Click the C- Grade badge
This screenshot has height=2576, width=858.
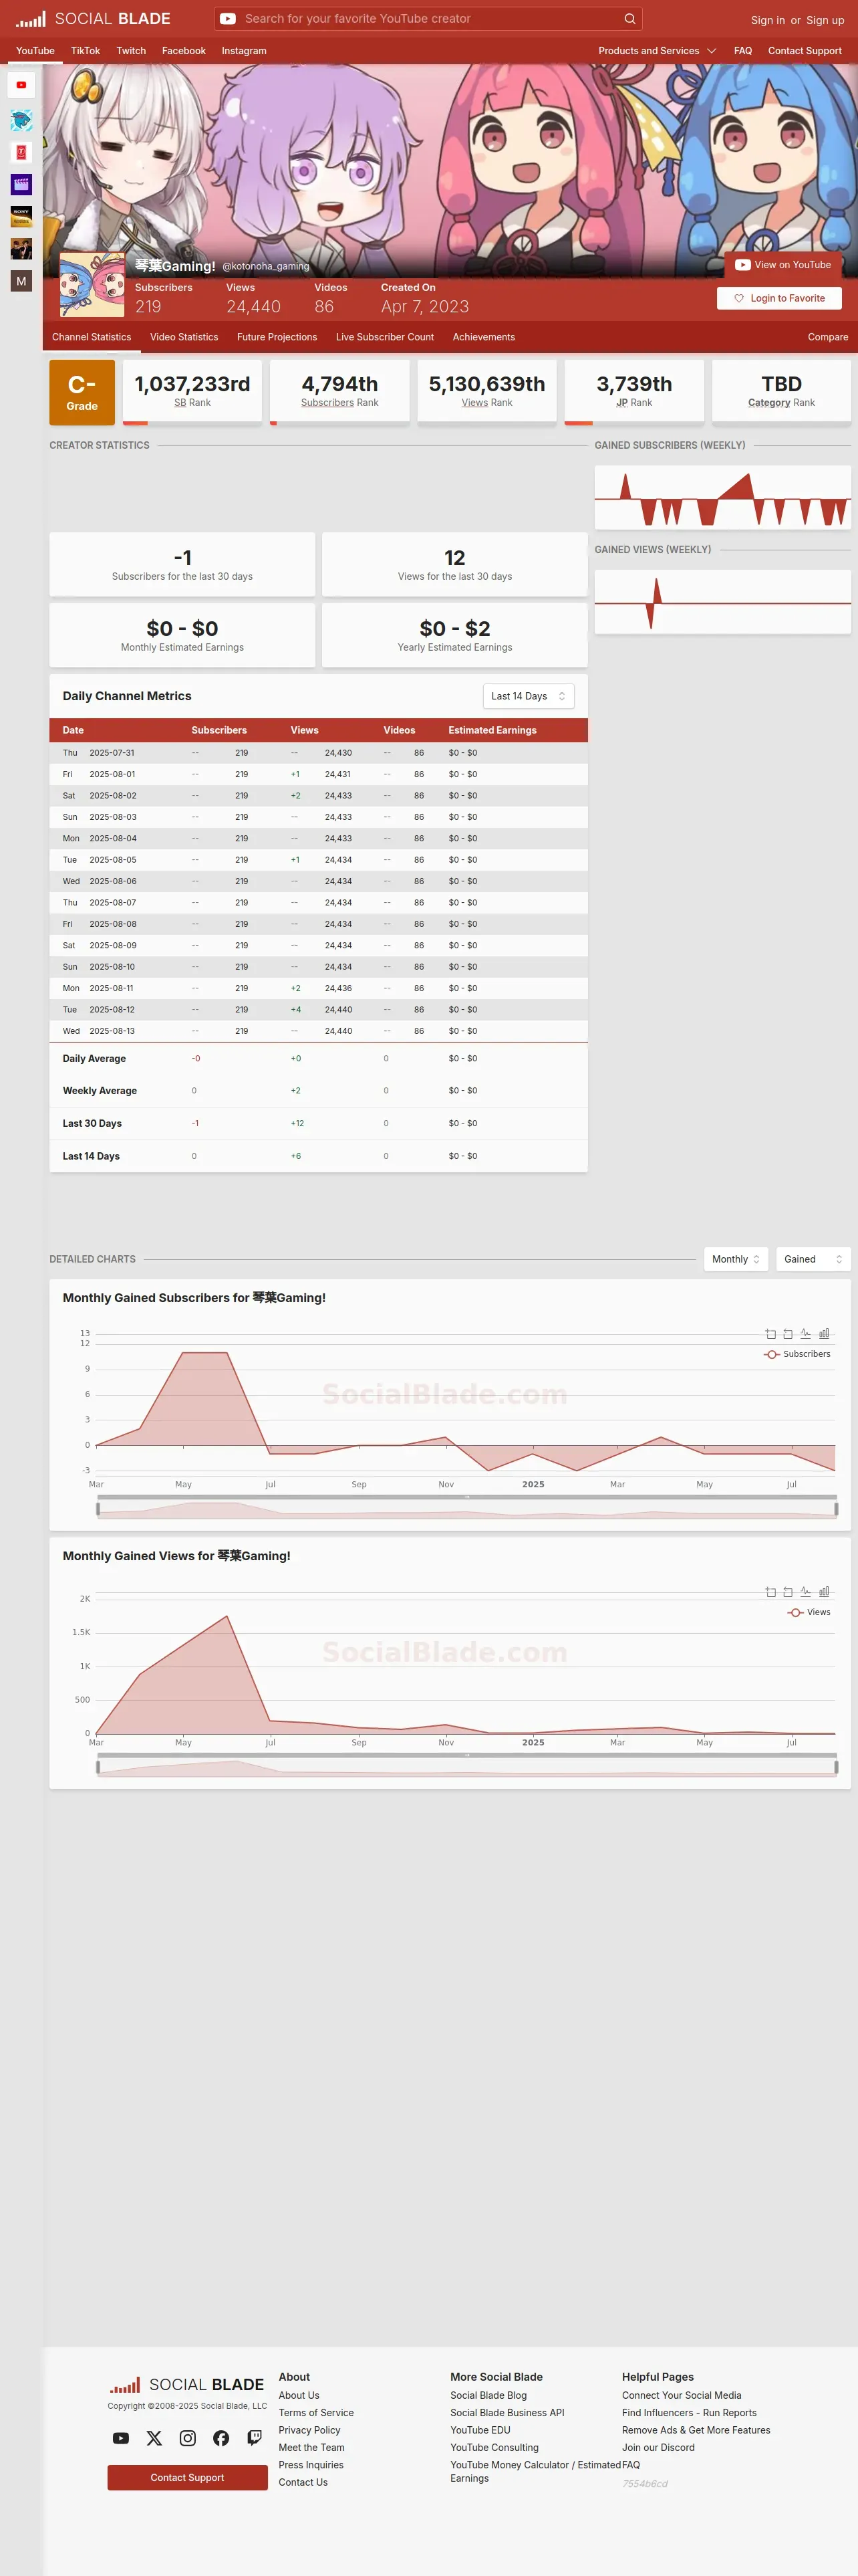click(x=82, y=392)
